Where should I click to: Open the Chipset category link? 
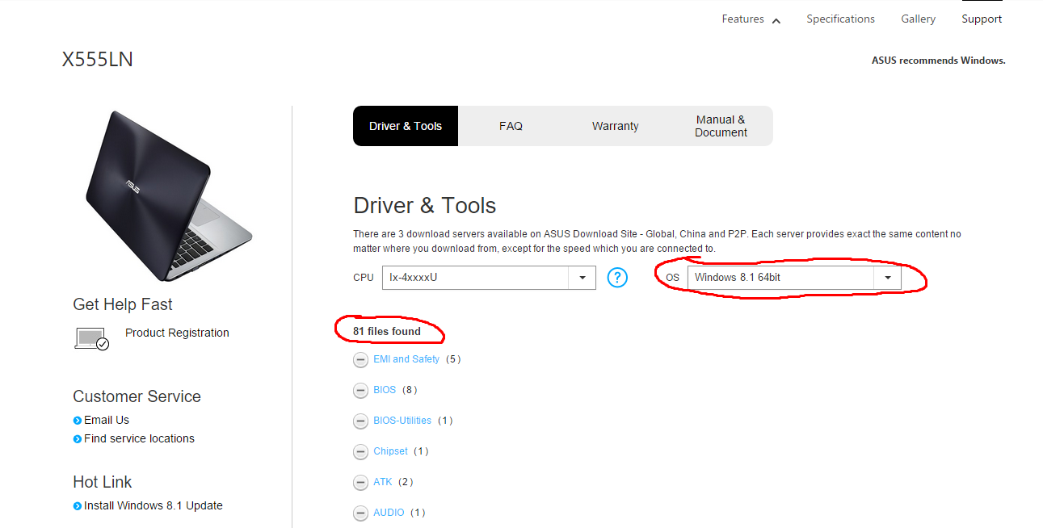tap(390, 451)
